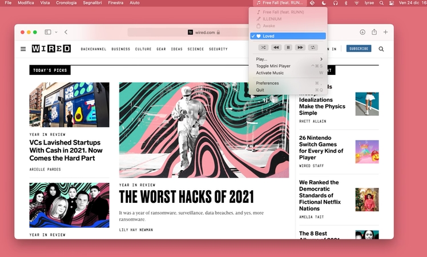
Task: Open the WIRED hamburger menu
Action: pos(23,49)
